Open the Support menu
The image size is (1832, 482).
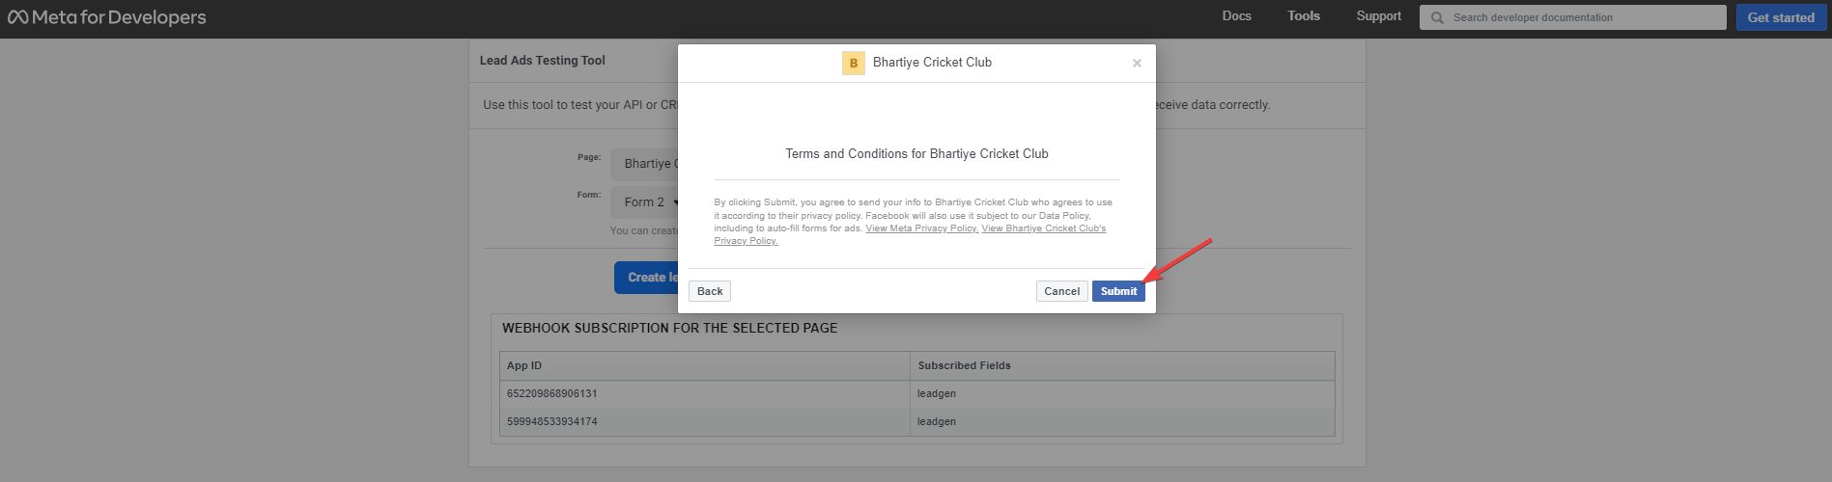tap(1378, 16)
